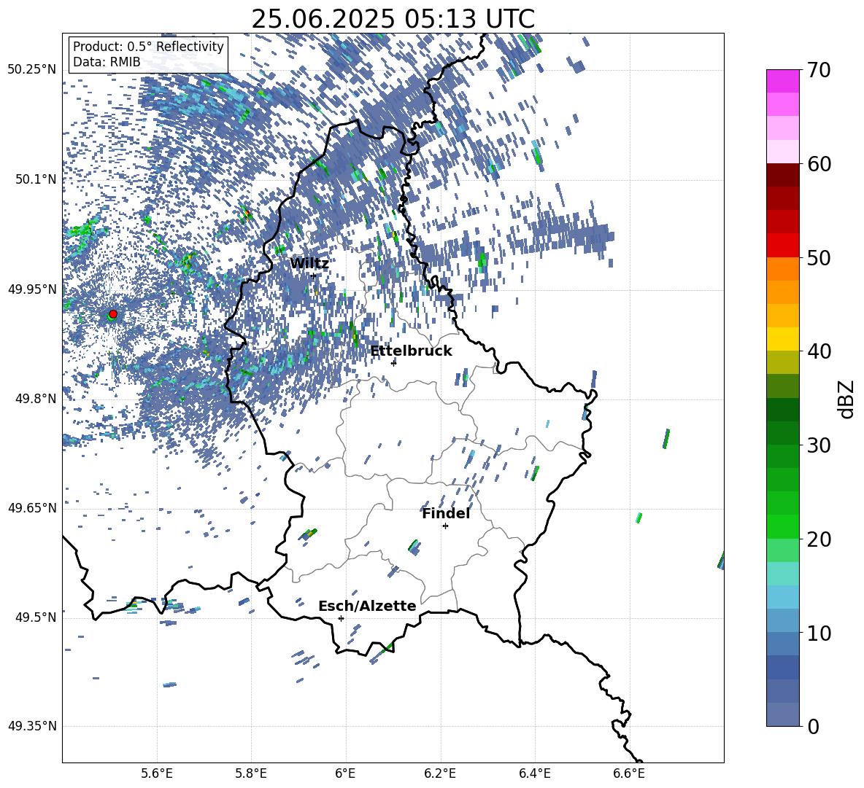Click the colorbar tick label 70

819,71
